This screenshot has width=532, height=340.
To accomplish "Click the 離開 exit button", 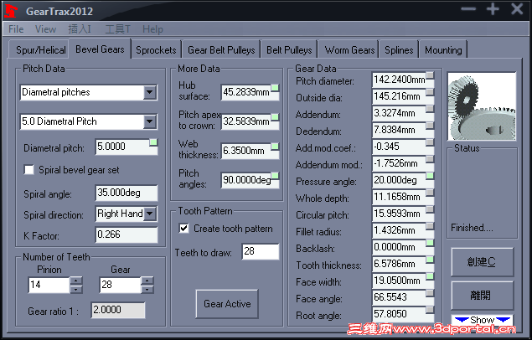I will pyautogui.click(x=482, y=296).
